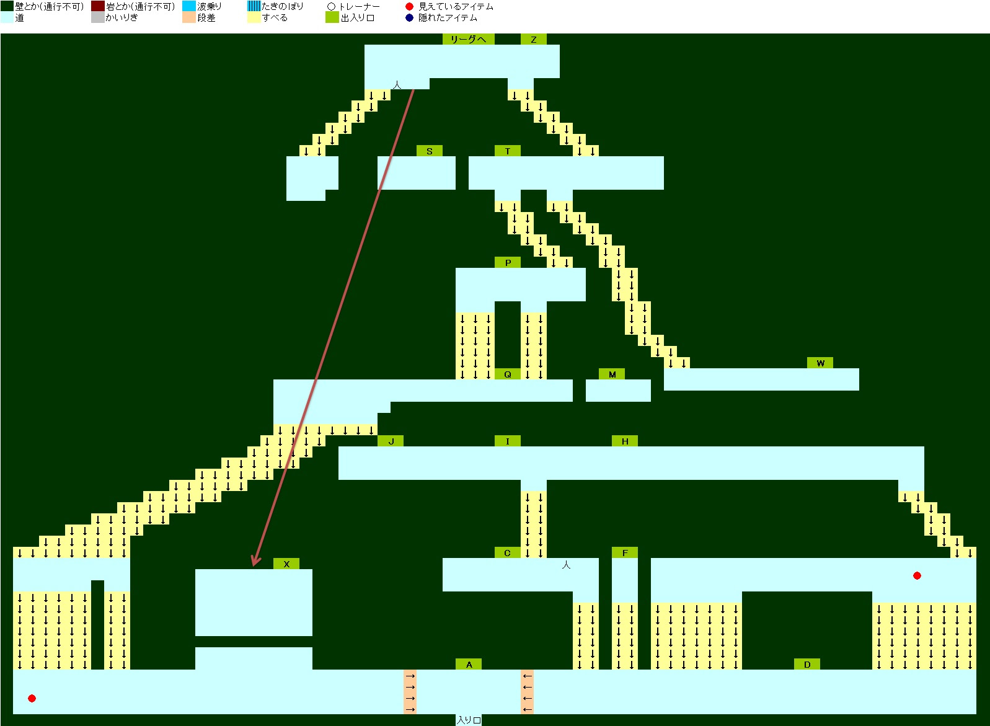Viewport: 990px width, 726px height.
Task: Click the Q entrance marker
Action: [x=508, y=374]
